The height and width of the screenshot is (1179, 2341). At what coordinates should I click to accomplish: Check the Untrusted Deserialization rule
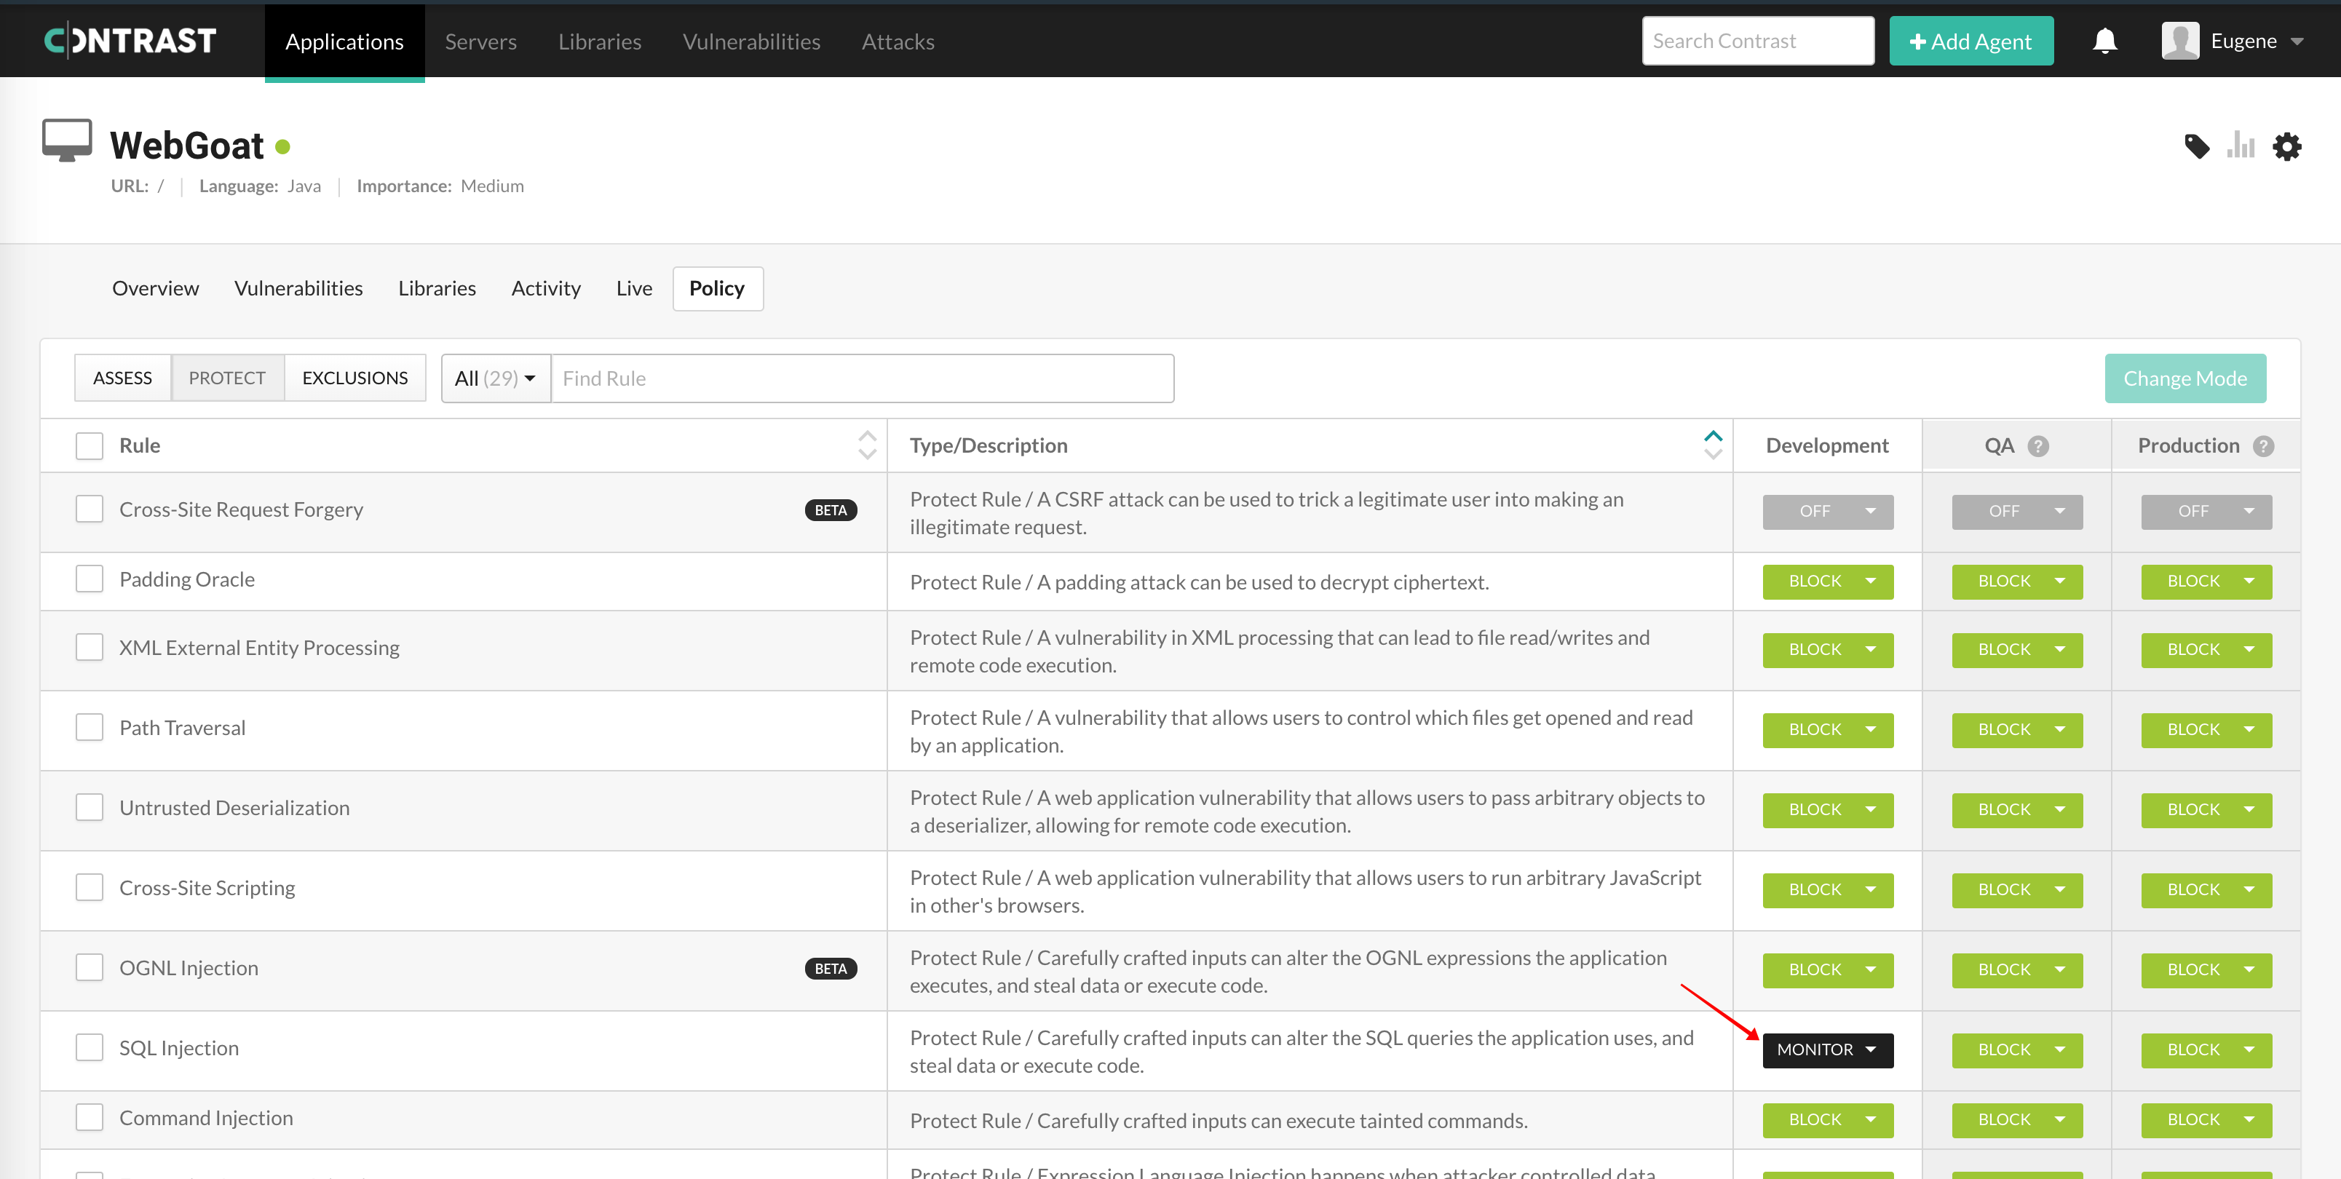[89, 806]
